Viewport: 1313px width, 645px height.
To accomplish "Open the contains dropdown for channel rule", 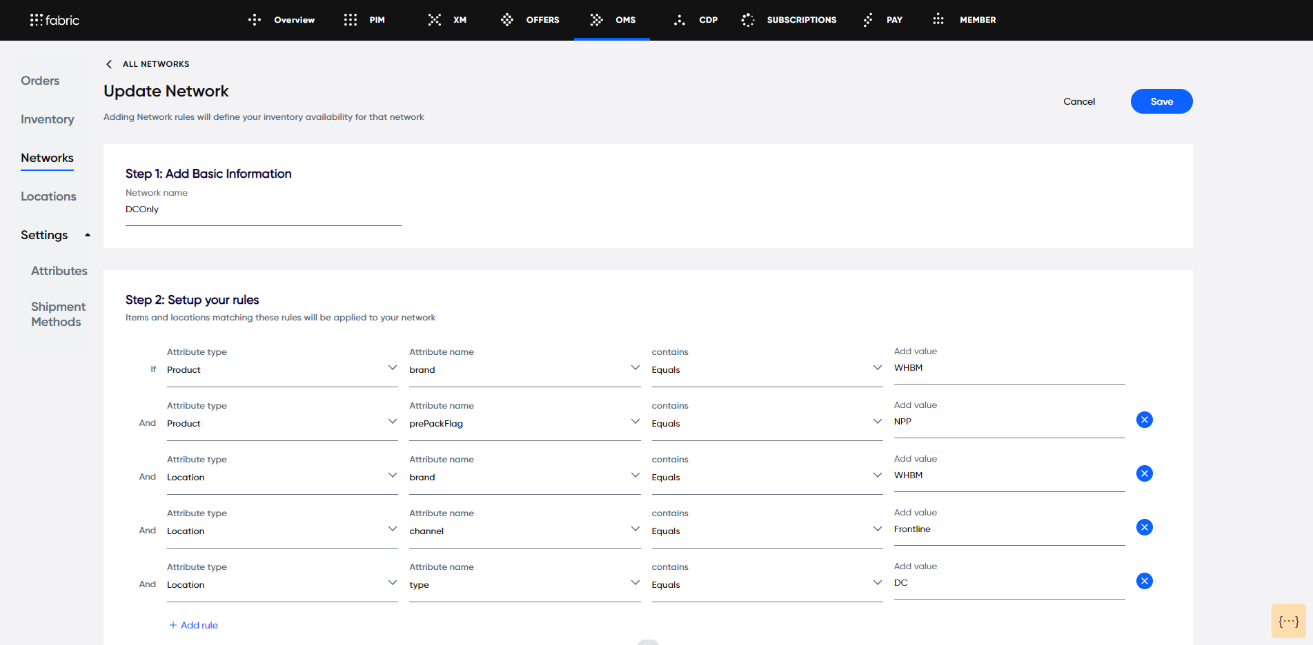I will (x=767, y=531).
